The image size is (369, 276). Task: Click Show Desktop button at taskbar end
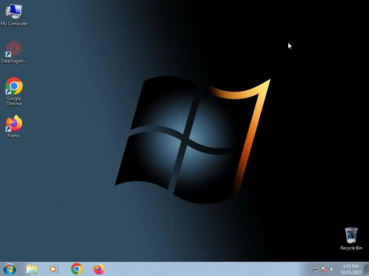click(366, 269)
